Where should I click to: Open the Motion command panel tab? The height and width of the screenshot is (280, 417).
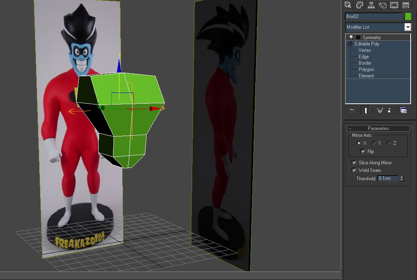coord(383,5)
